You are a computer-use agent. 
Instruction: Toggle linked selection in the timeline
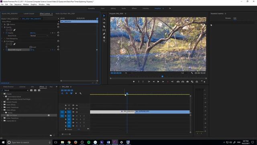coord(71,93)
